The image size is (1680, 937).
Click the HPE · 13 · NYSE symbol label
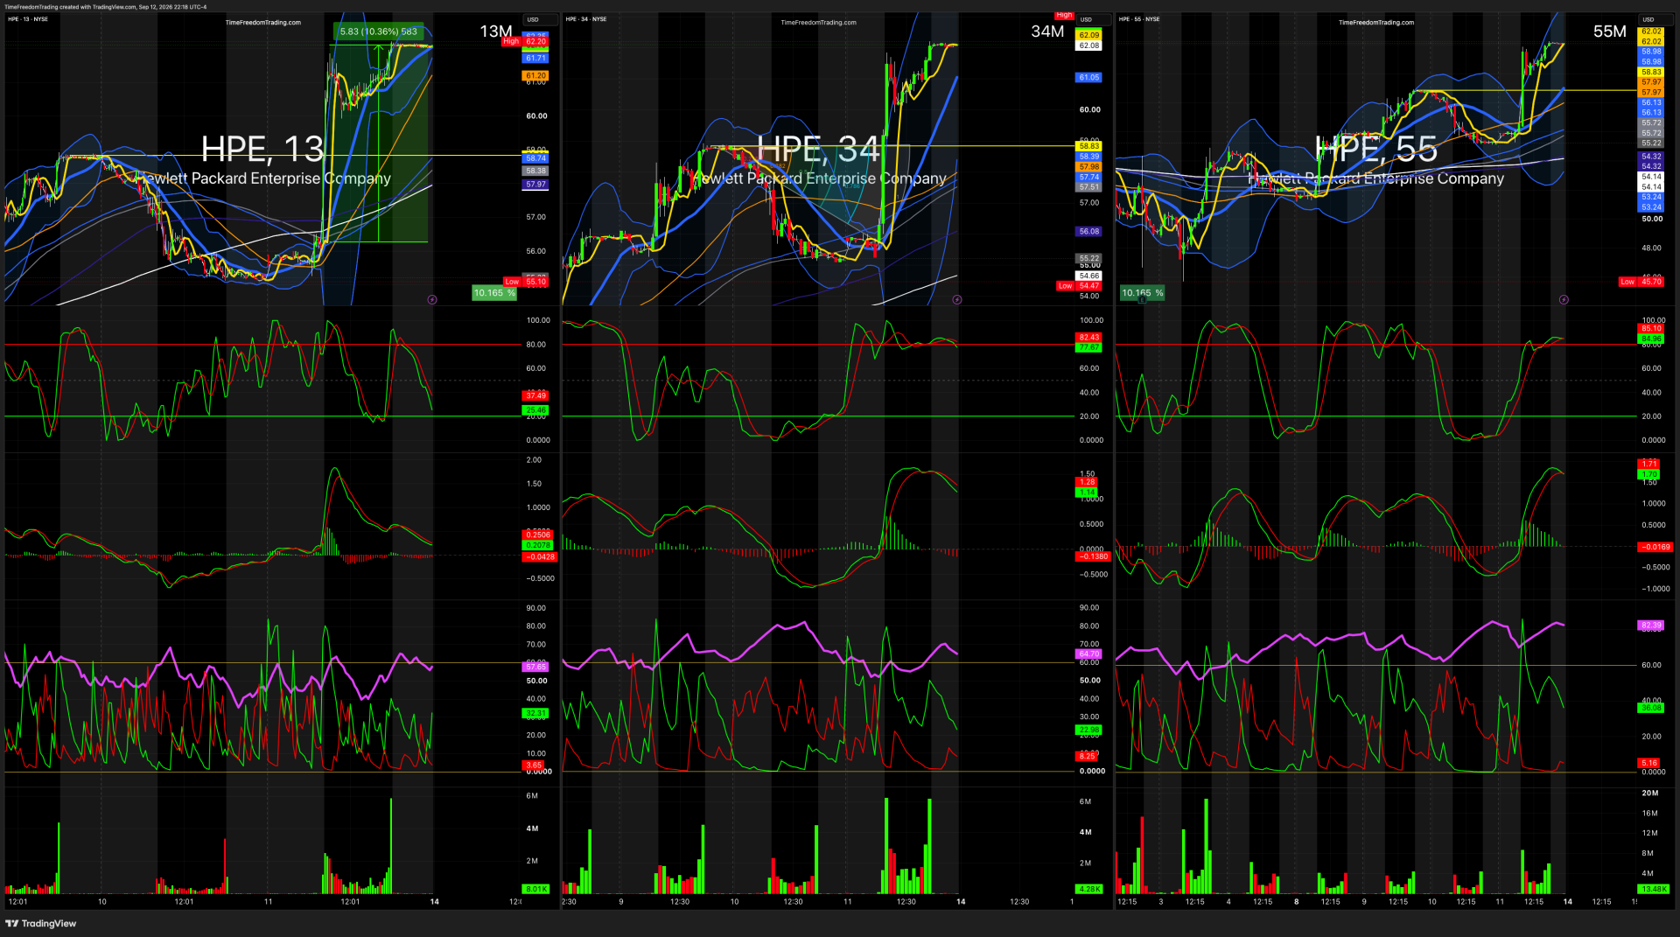coord(28,18)
